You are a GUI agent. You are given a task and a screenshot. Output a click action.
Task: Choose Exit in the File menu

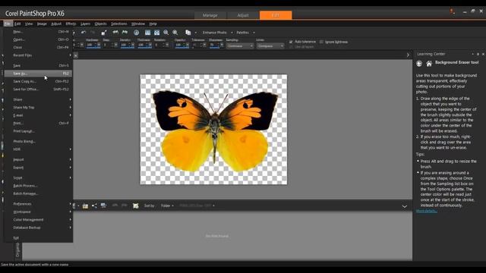pyautogui.click(x=39, y=237)
